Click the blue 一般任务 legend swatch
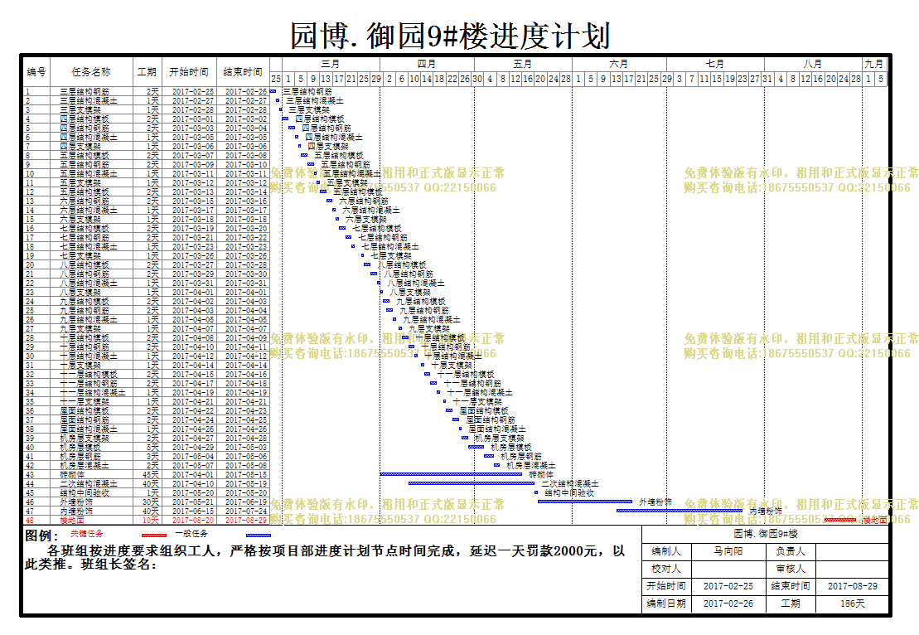The height and width of the screenshot is (635, 919). tap(259, 536)
